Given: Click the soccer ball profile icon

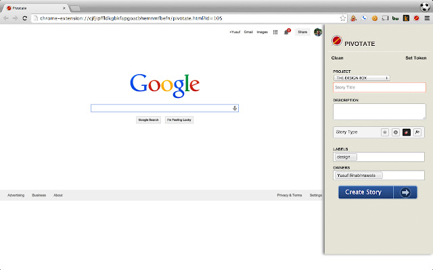Looking at the screenshot, I should (x=425, y=7).
